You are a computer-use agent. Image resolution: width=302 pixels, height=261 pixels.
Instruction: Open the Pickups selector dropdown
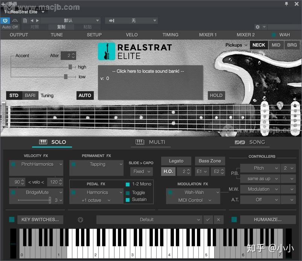(x=235, y=45)
